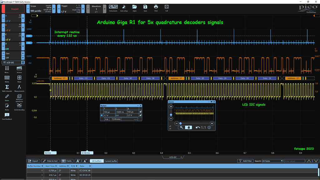Image resolution: width=320 pixels, height=180 pixels.
Task: Select the LCD-I2C decoder tab at bottom
Action: 173,157
